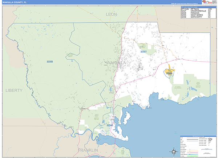Image resolution: width=218 pixels, height=158 pixels.
Task: Click the "32327" ZIP label on map
Action: point(144,52)
